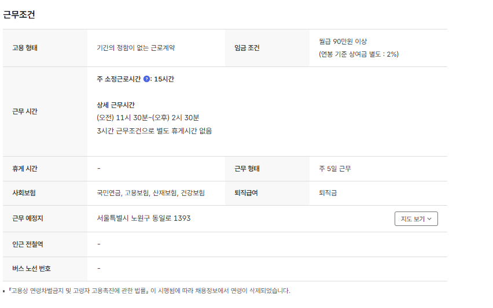This screenshot has width=493, height=308.
Task: Click the 11시 30분~2시 30분 working hours text
Action: (148, 118)
